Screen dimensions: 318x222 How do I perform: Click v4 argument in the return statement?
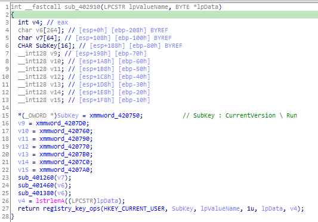pyautogui.click(x=294, y=209)
